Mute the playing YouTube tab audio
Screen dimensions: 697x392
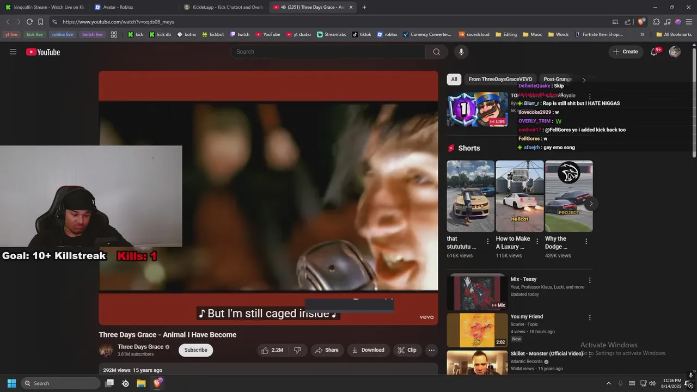[284, 7]
